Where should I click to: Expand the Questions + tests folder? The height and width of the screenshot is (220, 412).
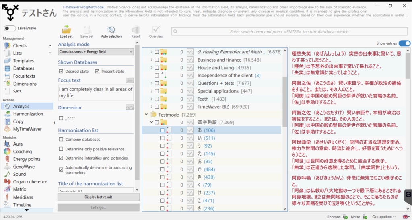(x=152, y=83)
